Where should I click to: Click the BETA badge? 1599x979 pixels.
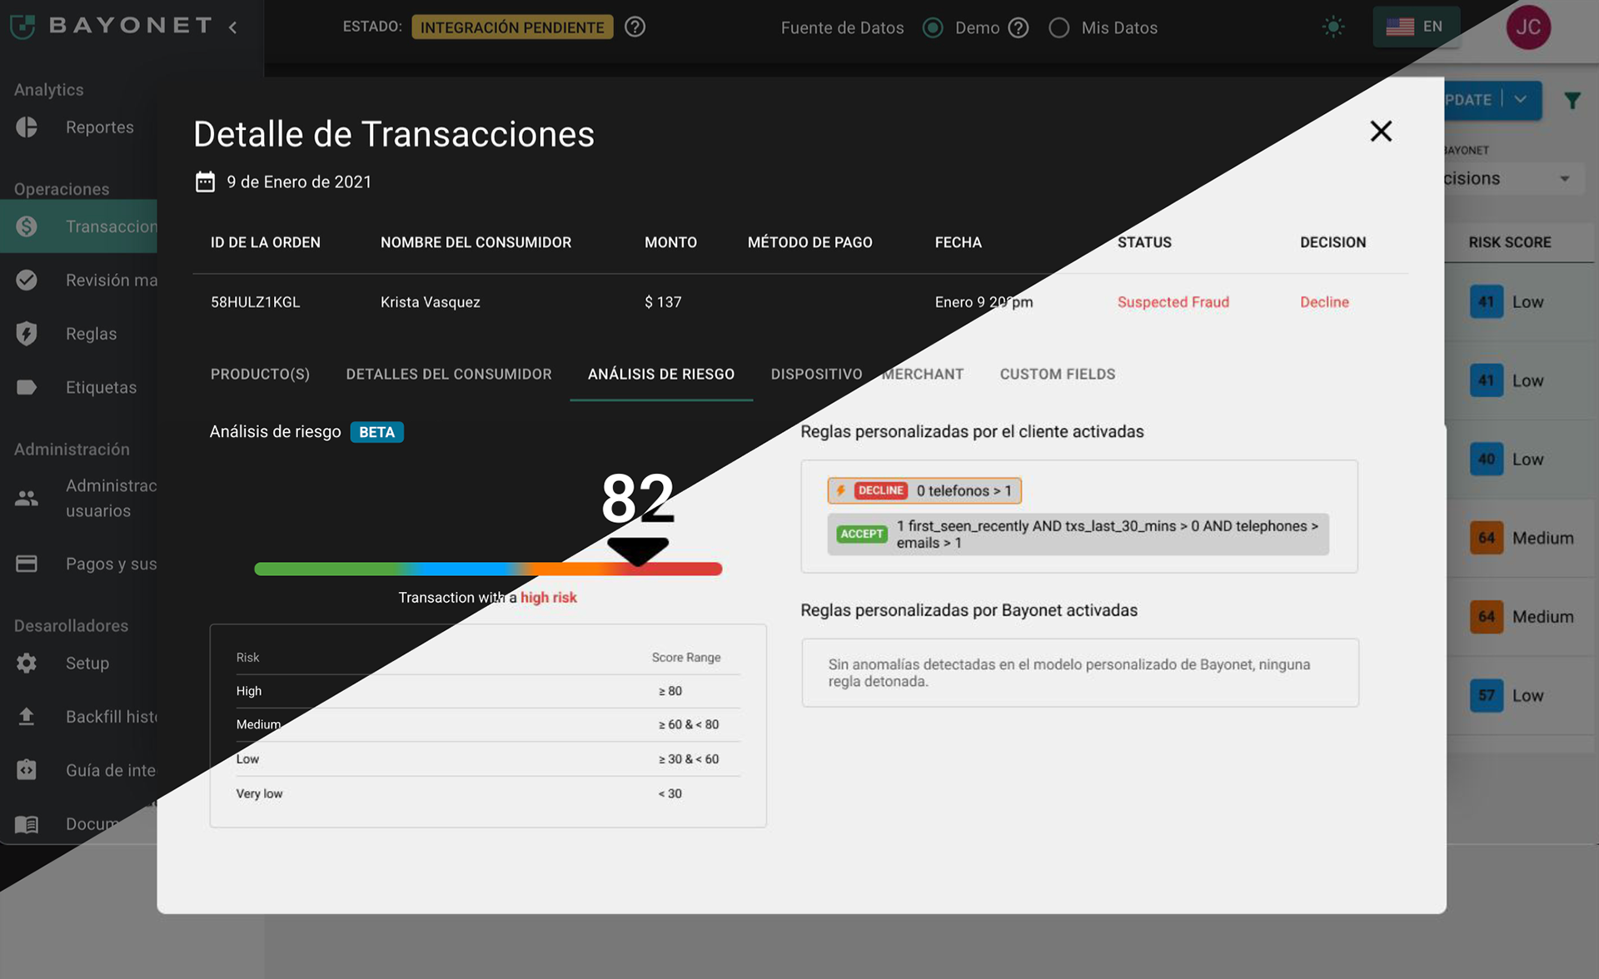pos(376,432)
